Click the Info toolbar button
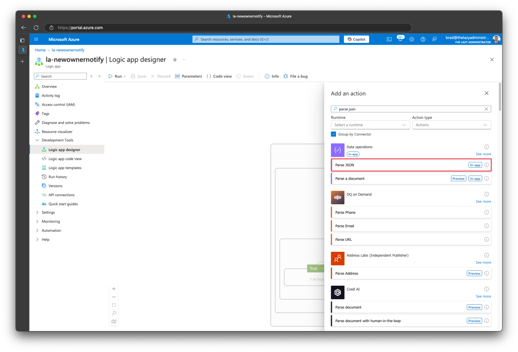Viewport: 518px width, 352px height. (272, 76)
